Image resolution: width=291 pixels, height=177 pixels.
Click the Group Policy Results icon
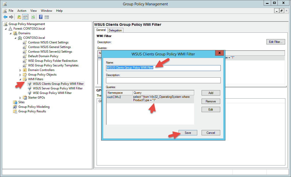[x=15, y=112]
